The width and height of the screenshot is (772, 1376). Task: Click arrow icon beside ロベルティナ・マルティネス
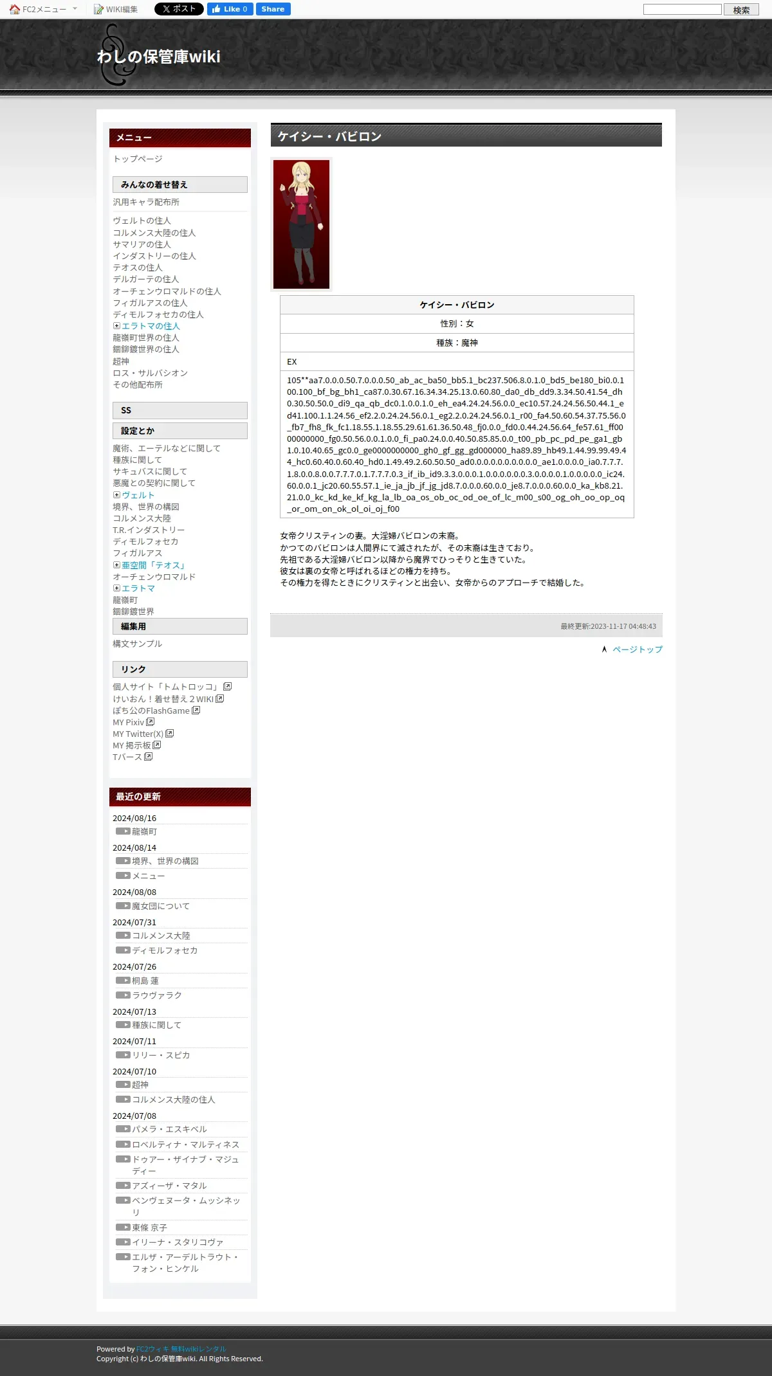pyautogui.click(x=123, y=1145)
